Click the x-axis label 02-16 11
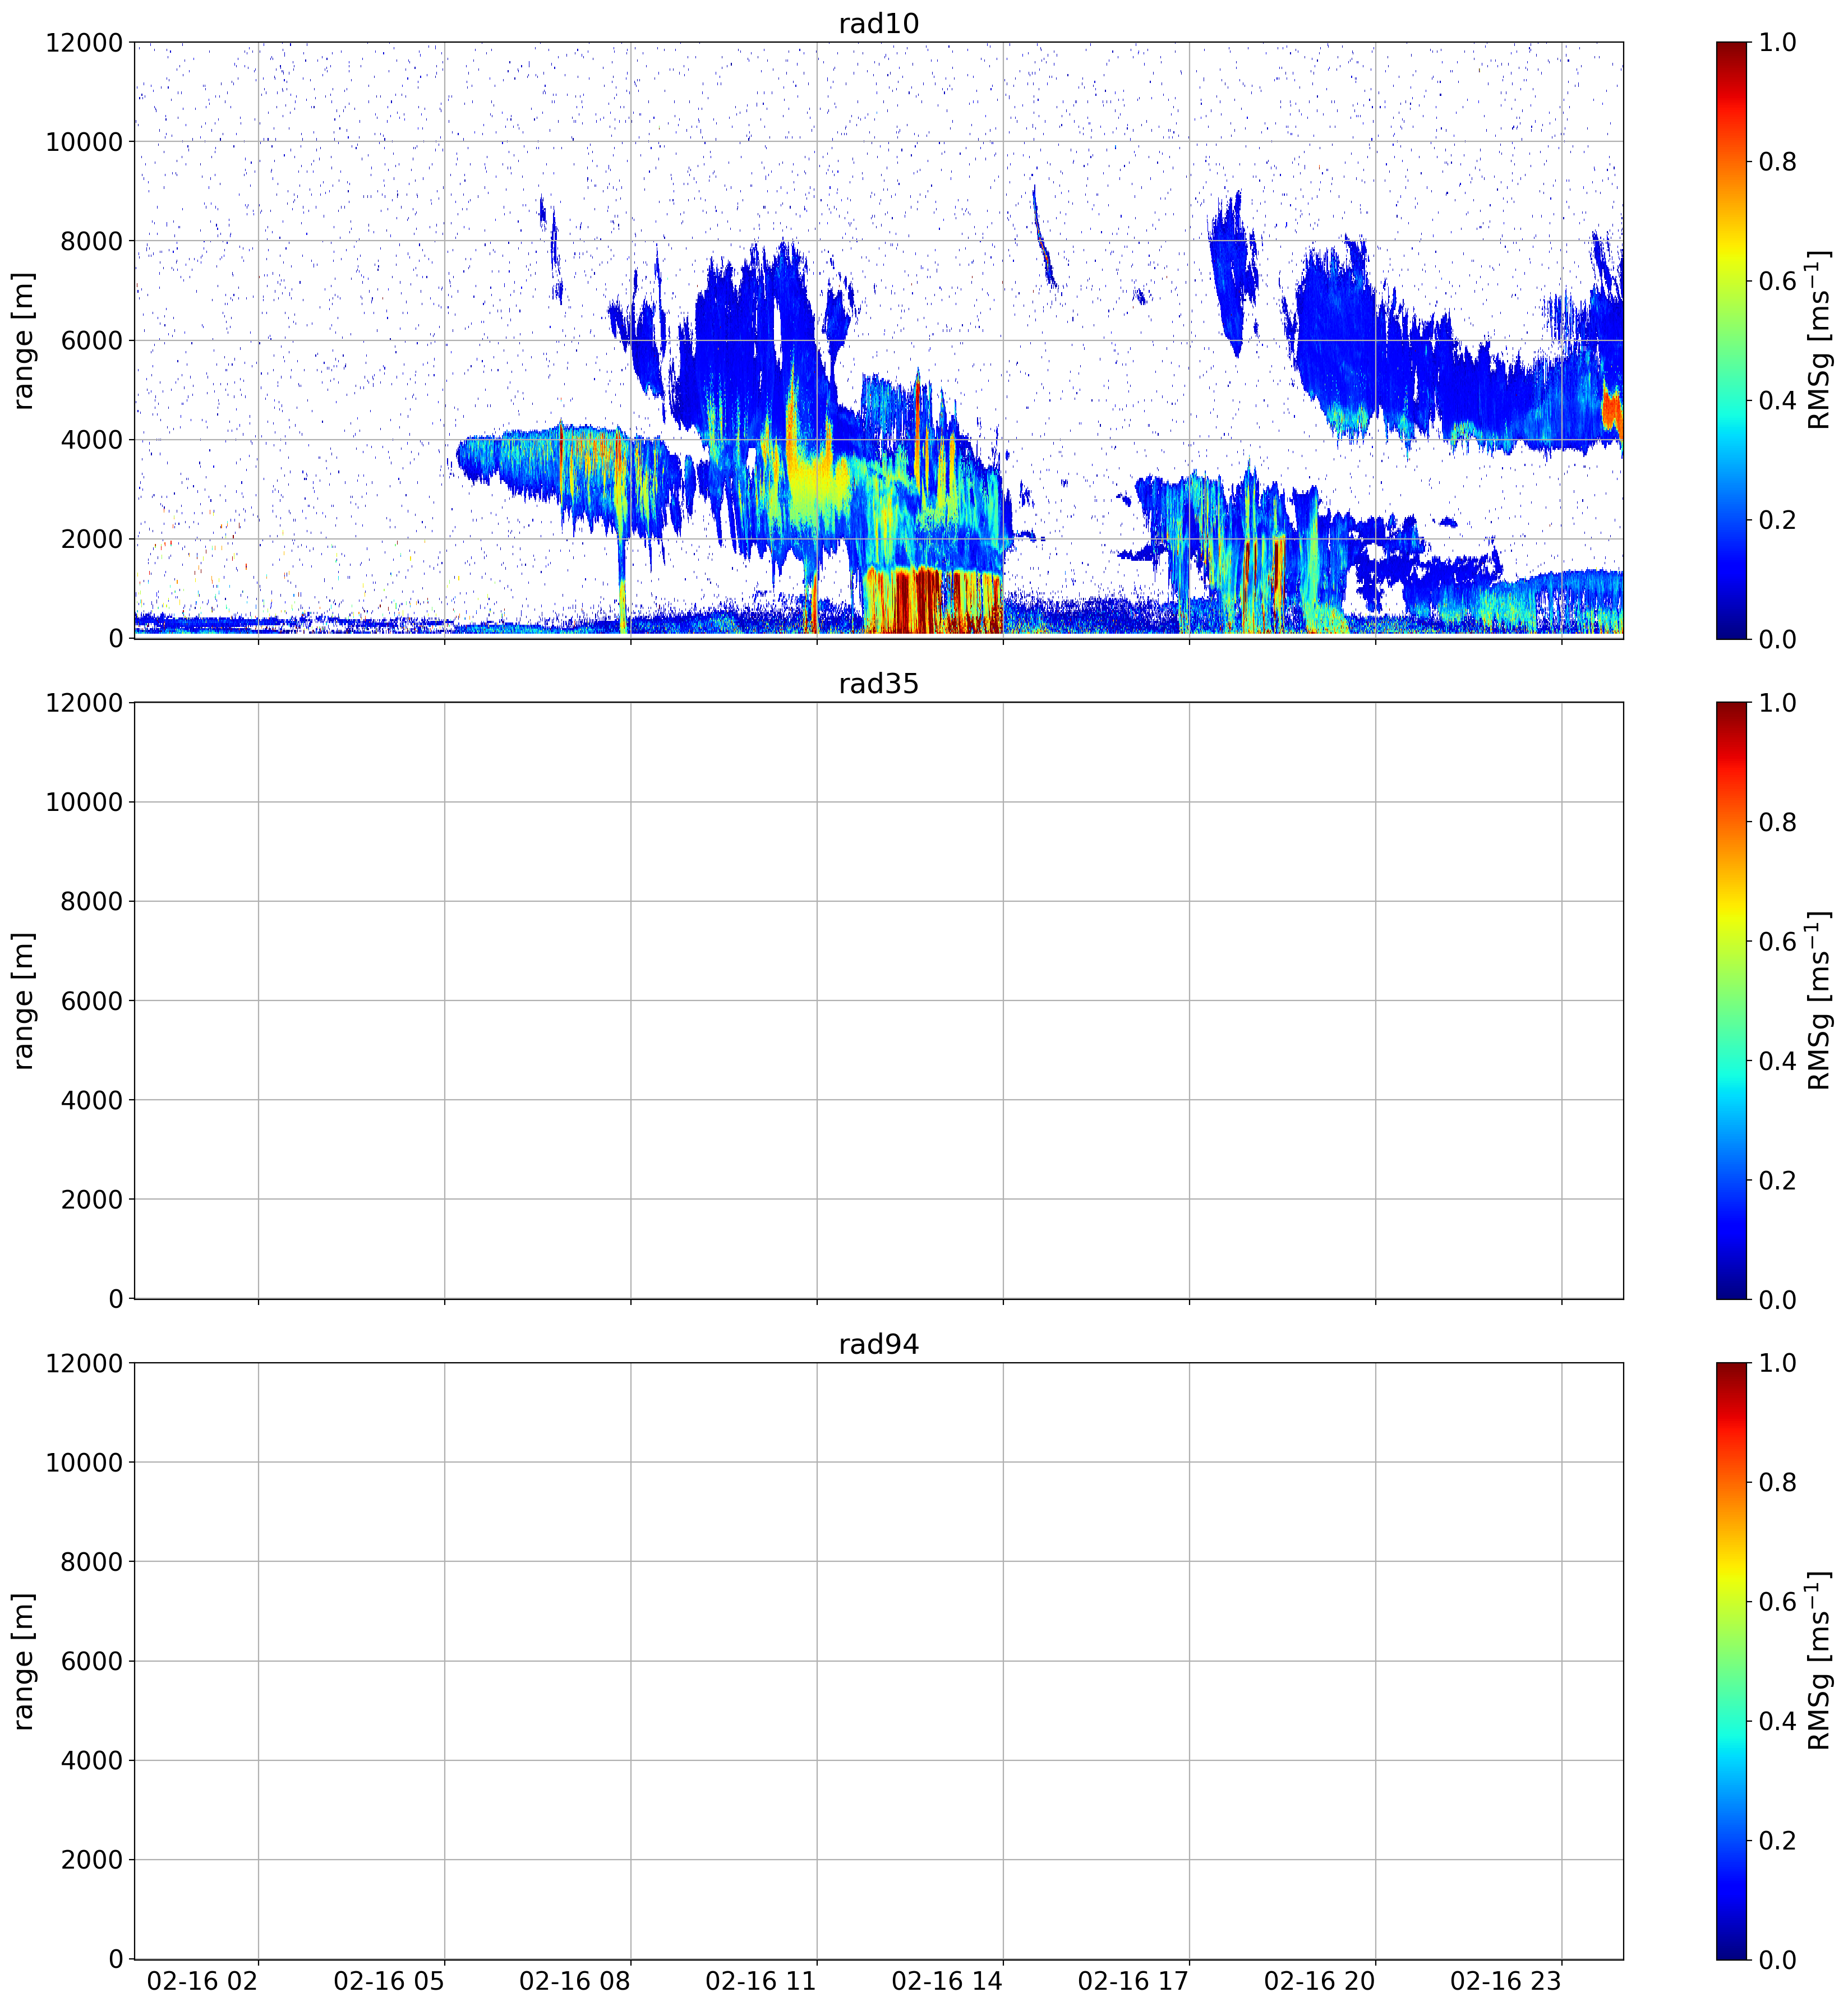The width and height of the screenshot is (1848, 2006). tap(760, 1982)
